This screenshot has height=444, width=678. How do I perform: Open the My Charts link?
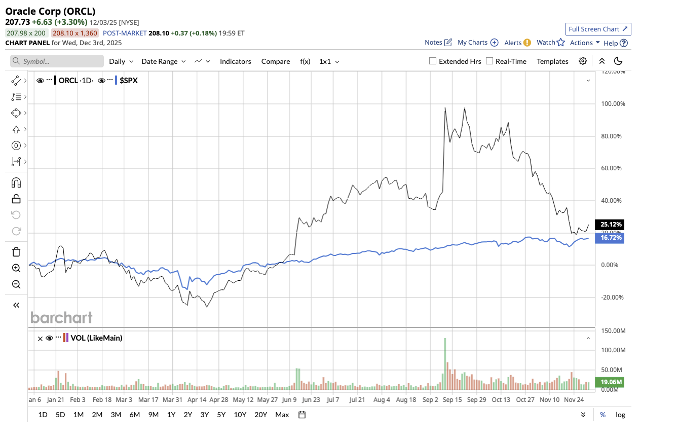click(x=478, y=43)
